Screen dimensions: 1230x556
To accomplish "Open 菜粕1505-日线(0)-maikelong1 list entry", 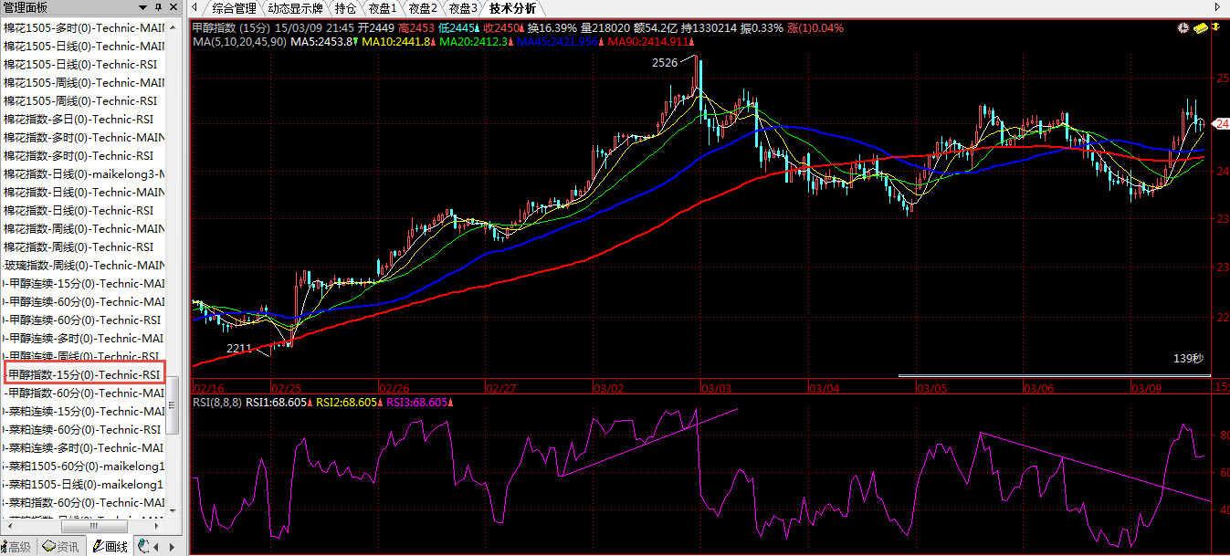I will pyautogui.click(x=85, y=484).
